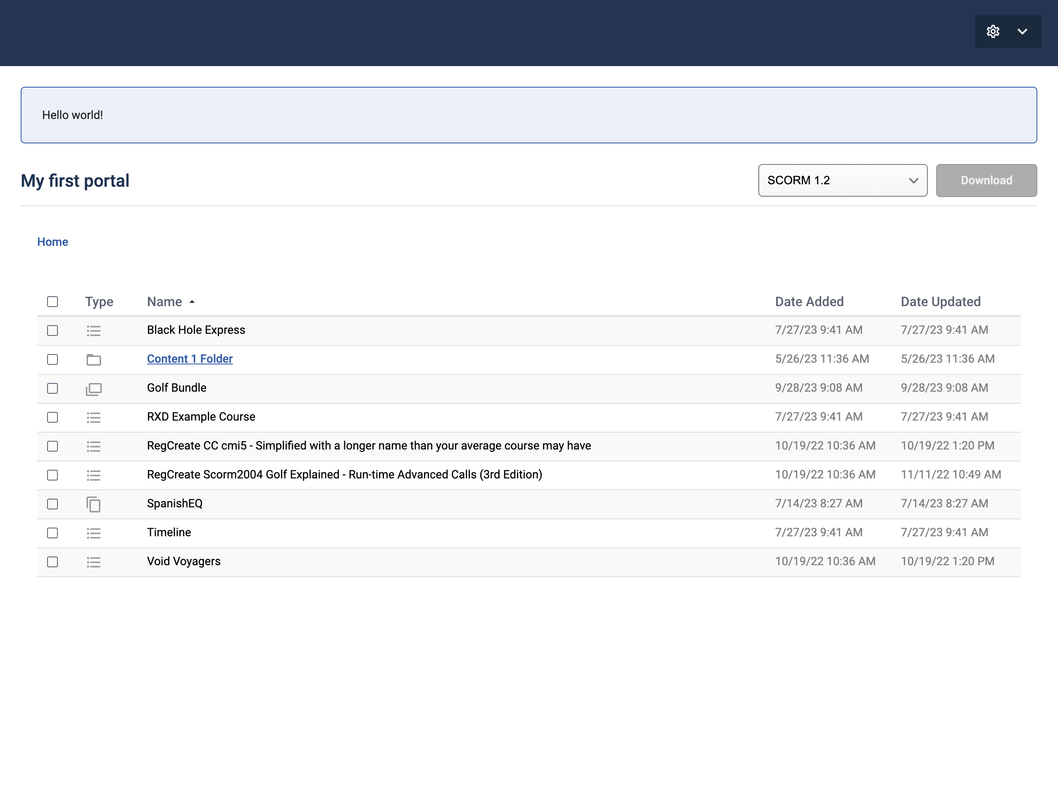Go to the Home breadcrumb

point(53,242)
